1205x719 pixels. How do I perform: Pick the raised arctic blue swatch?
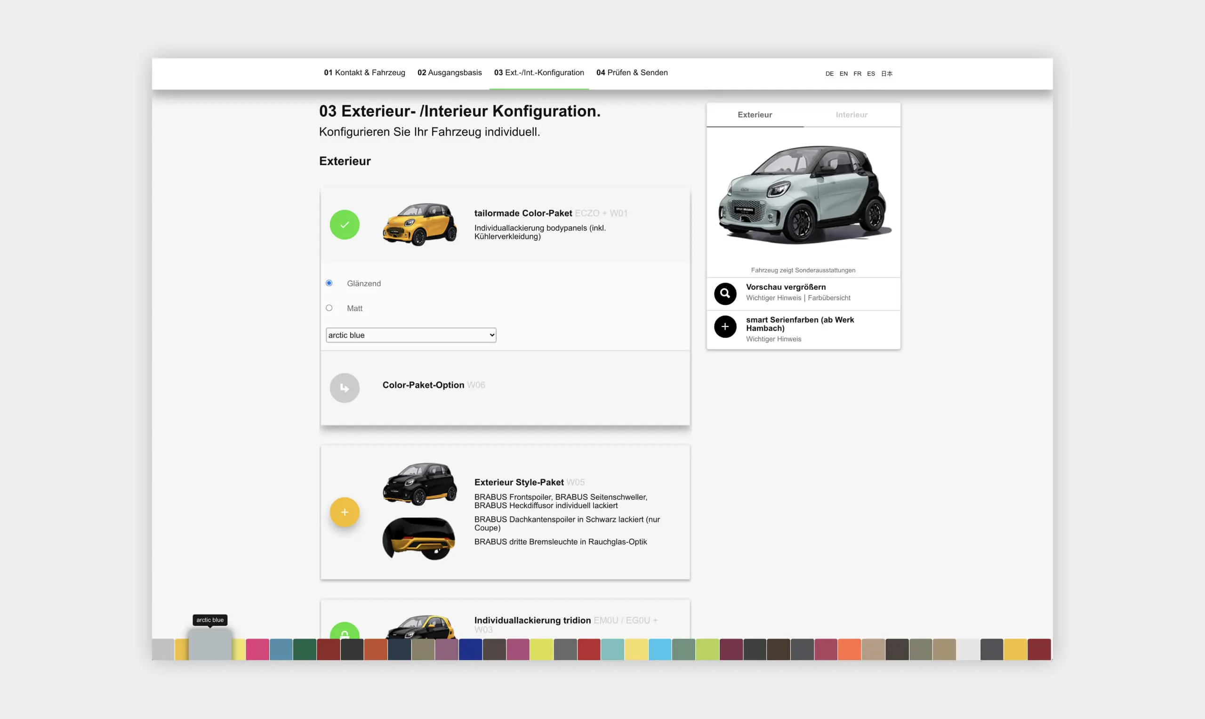tap(210, 644)
